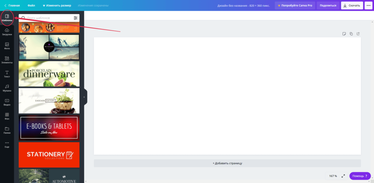Select the Текст text tool

click(x=7, y=74)
